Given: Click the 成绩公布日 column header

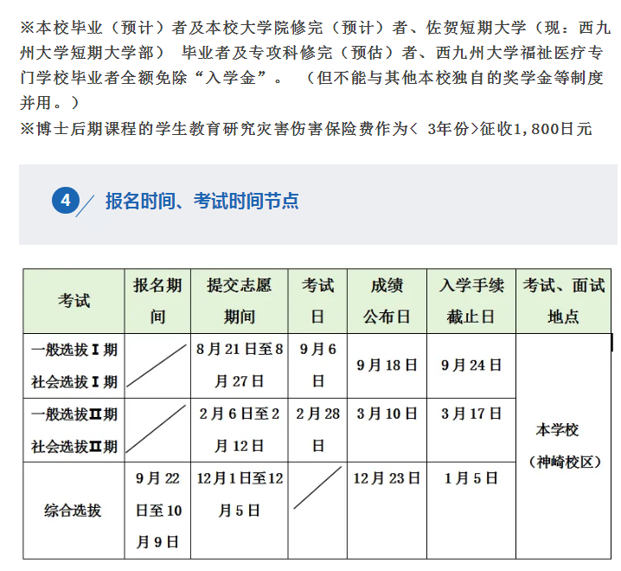Looking at the screenshot, I should [387, 301].
